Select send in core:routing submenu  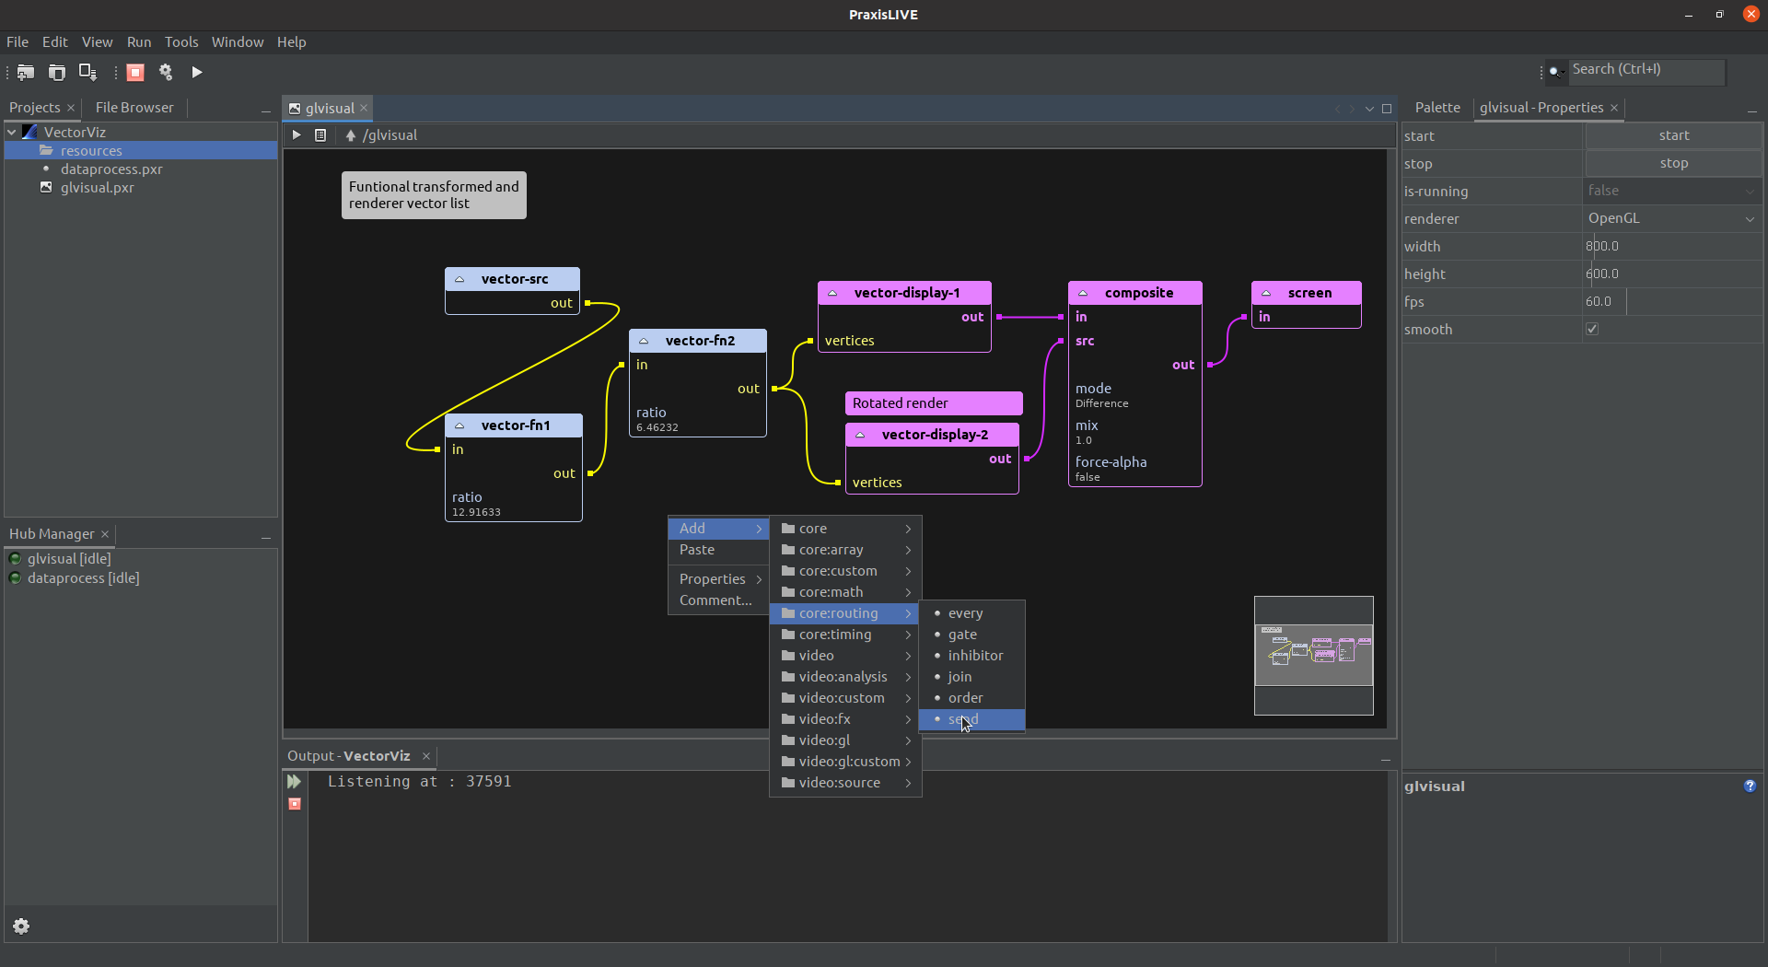tap(971, 719)
